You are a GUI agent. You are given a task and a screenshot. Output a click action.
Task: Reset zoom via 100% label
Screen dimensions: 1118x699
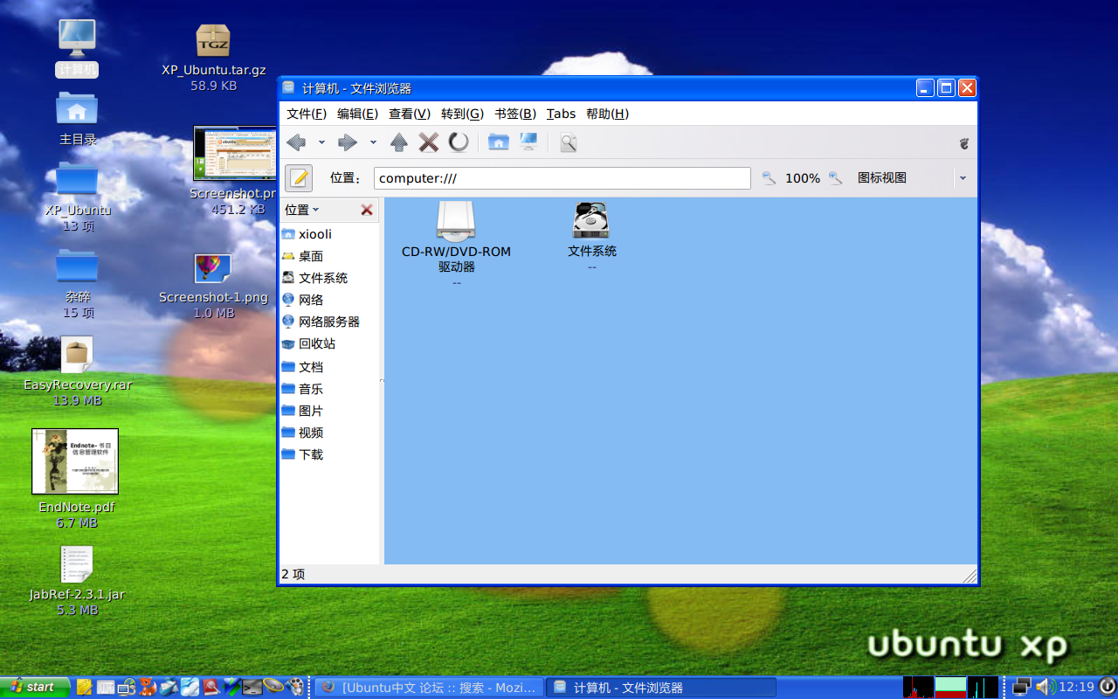[x=803, y=178]
